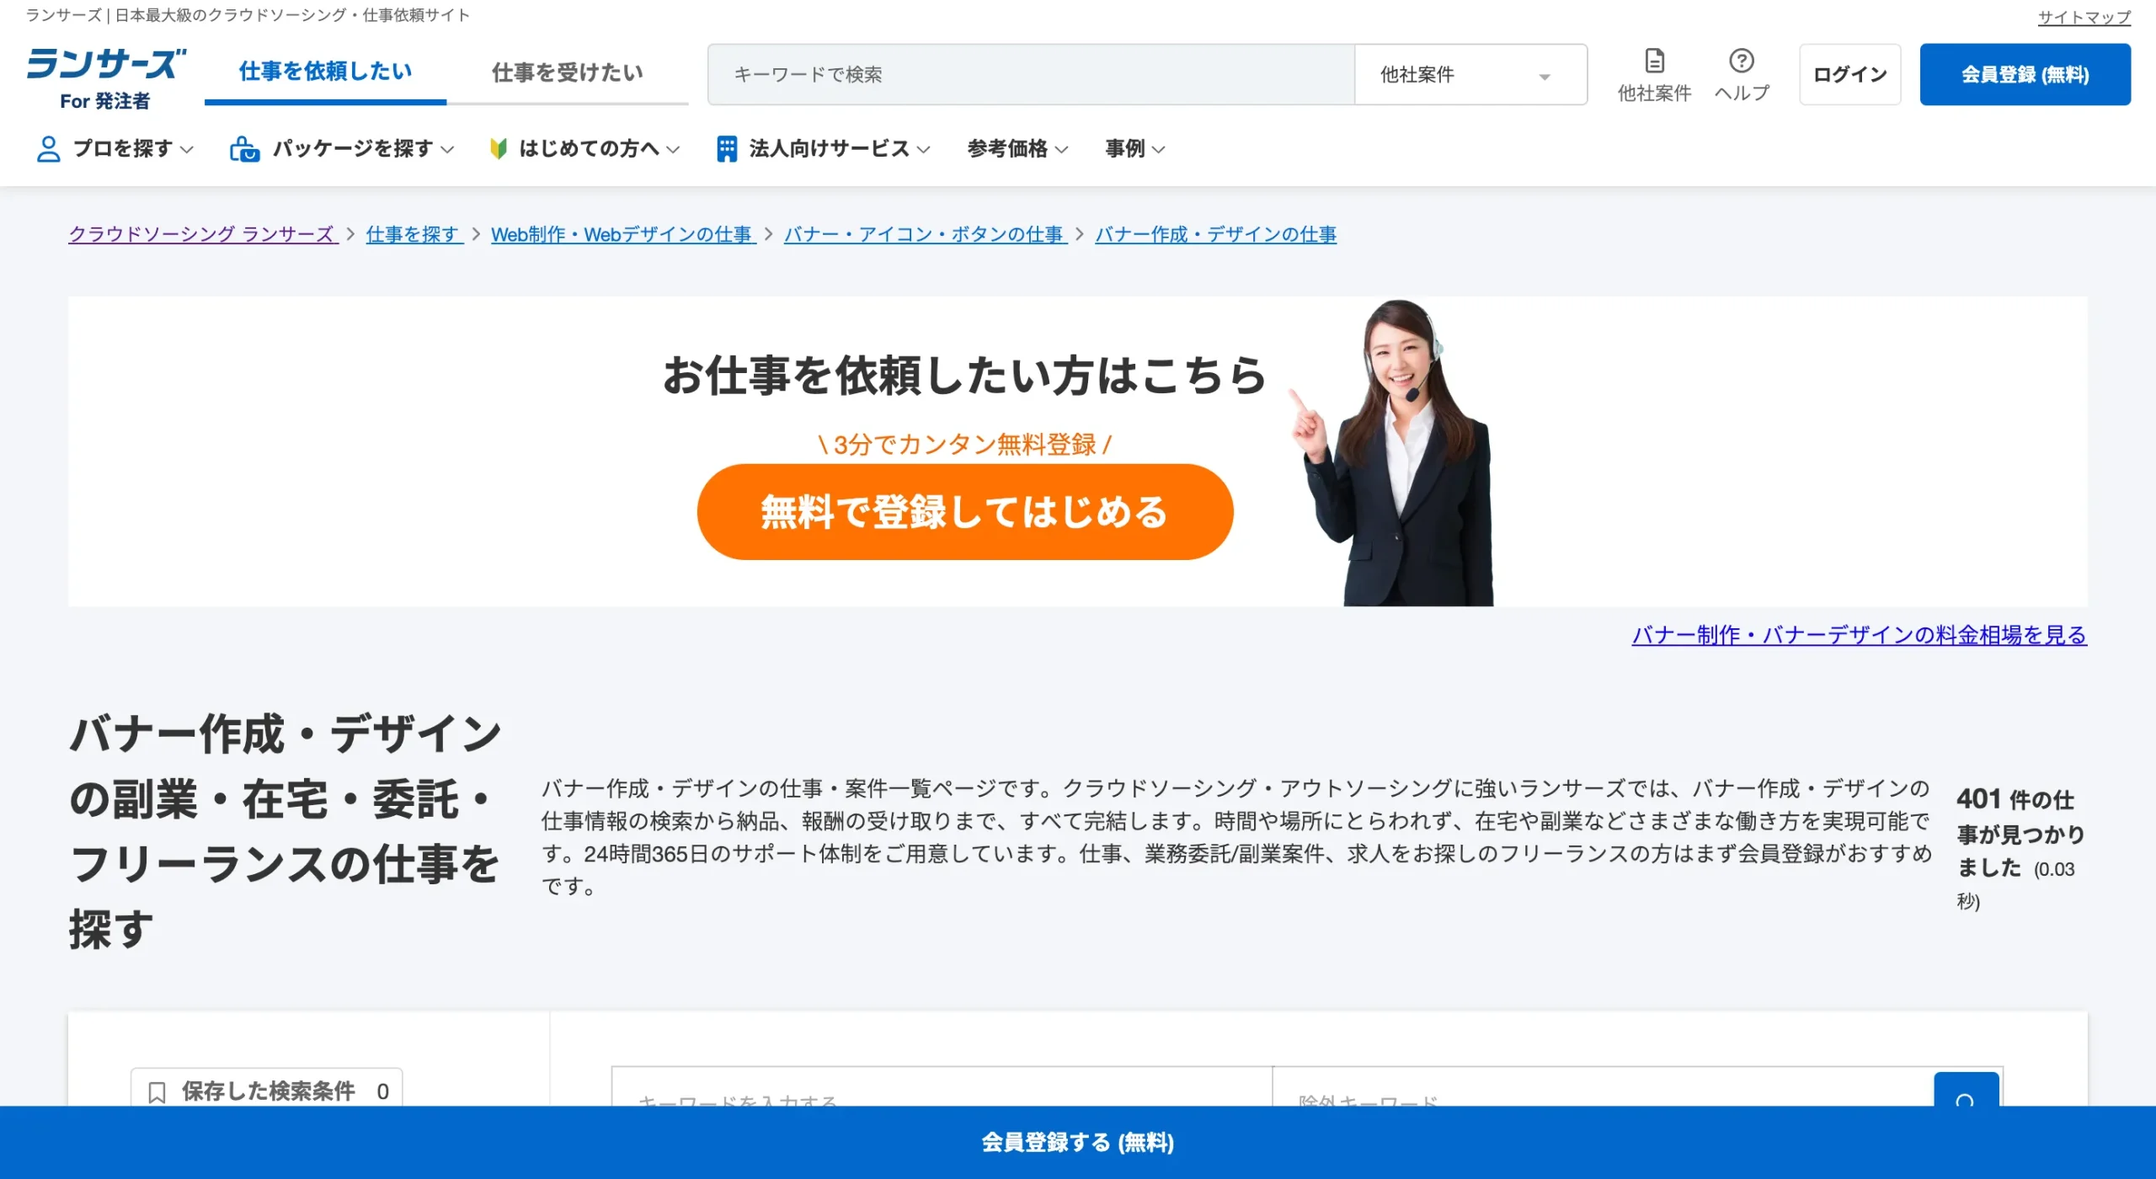This screenshot has width=2156, height=1179.
Task: Click the はじめての方へ beginner leaf icon
Action: tap(500, 149)
